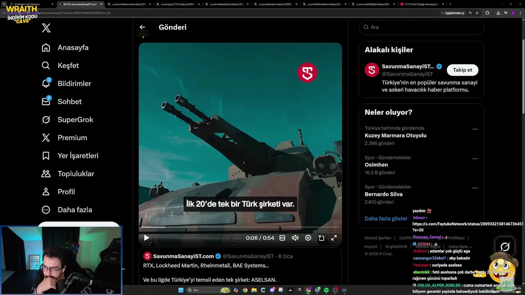
Task: Open floating Grok button
Action: 505,247
